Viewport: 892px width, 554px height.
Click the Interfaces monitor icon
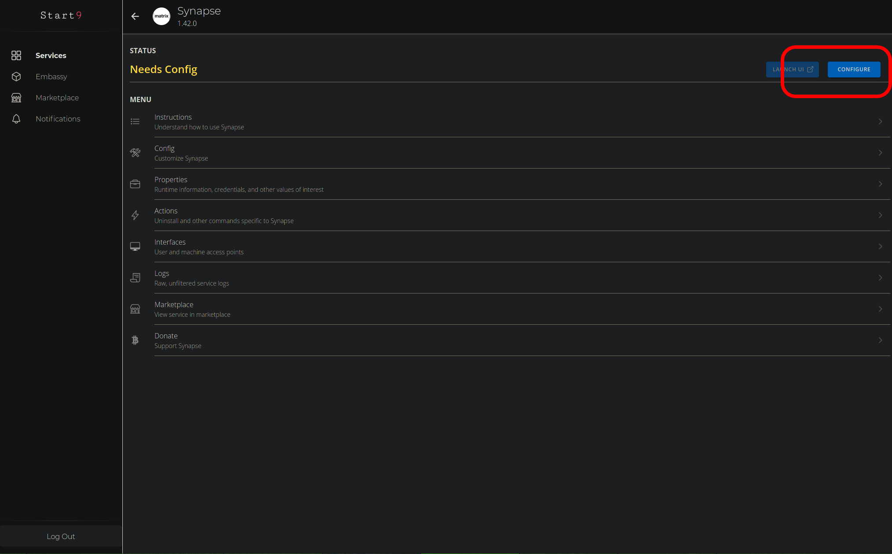point(135,246)
